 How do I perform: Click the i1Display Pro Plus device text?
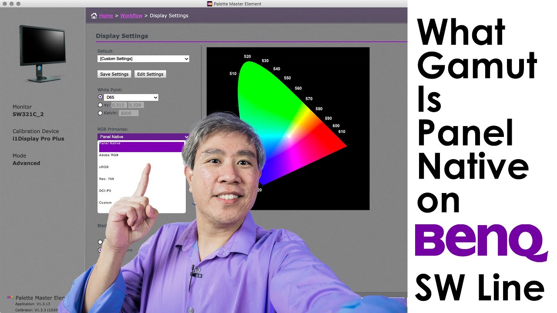pyautogui.click(x=38, y=139)
